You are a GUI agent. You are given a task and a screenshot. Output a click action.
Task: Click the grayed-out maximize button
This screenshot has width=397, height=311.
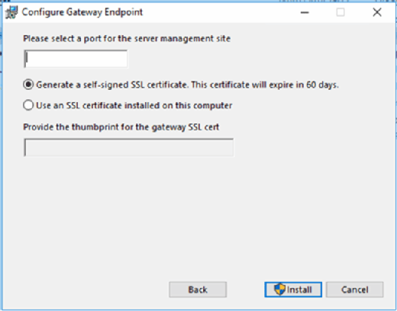click(x=341, y=12)
